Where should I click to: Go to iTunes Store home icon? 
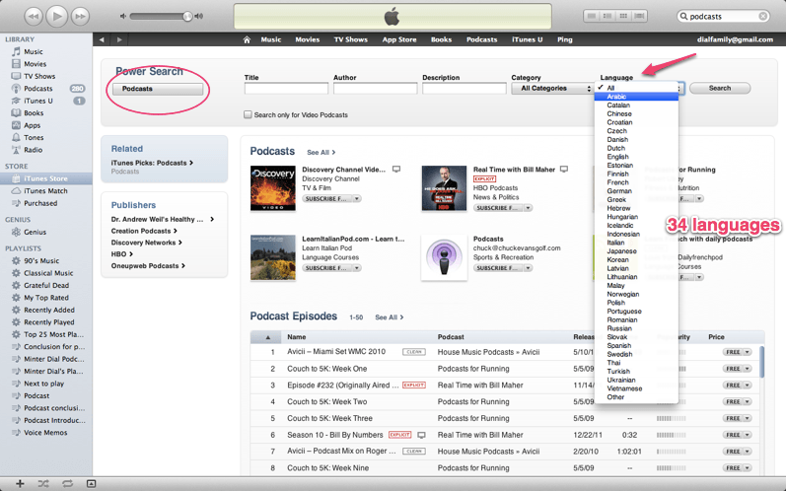(247, 39)
